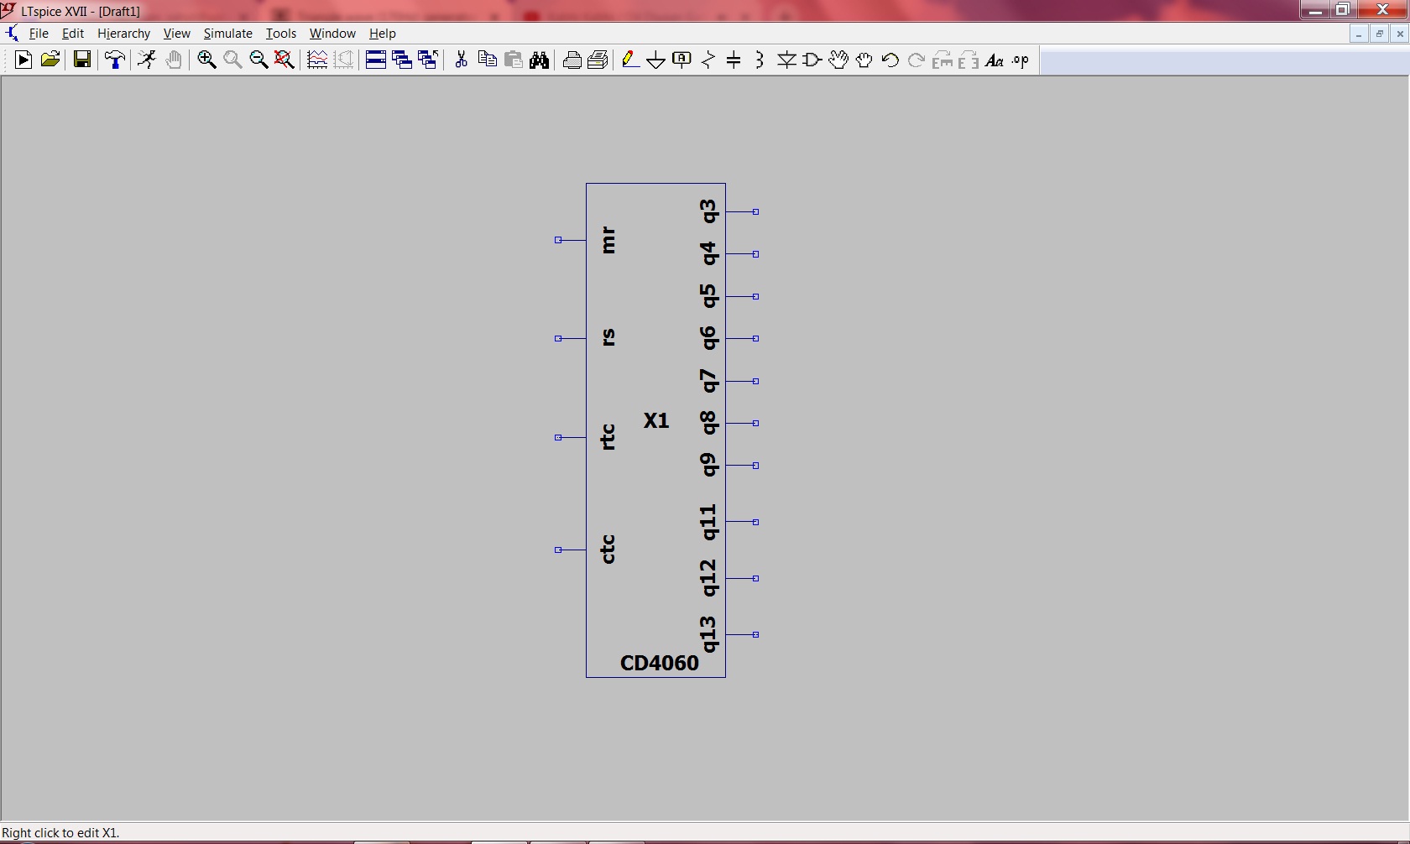Click the ctc pin endpoint on X1
The height and width of the screenshot is (844, 1410).
pos(558,550)
